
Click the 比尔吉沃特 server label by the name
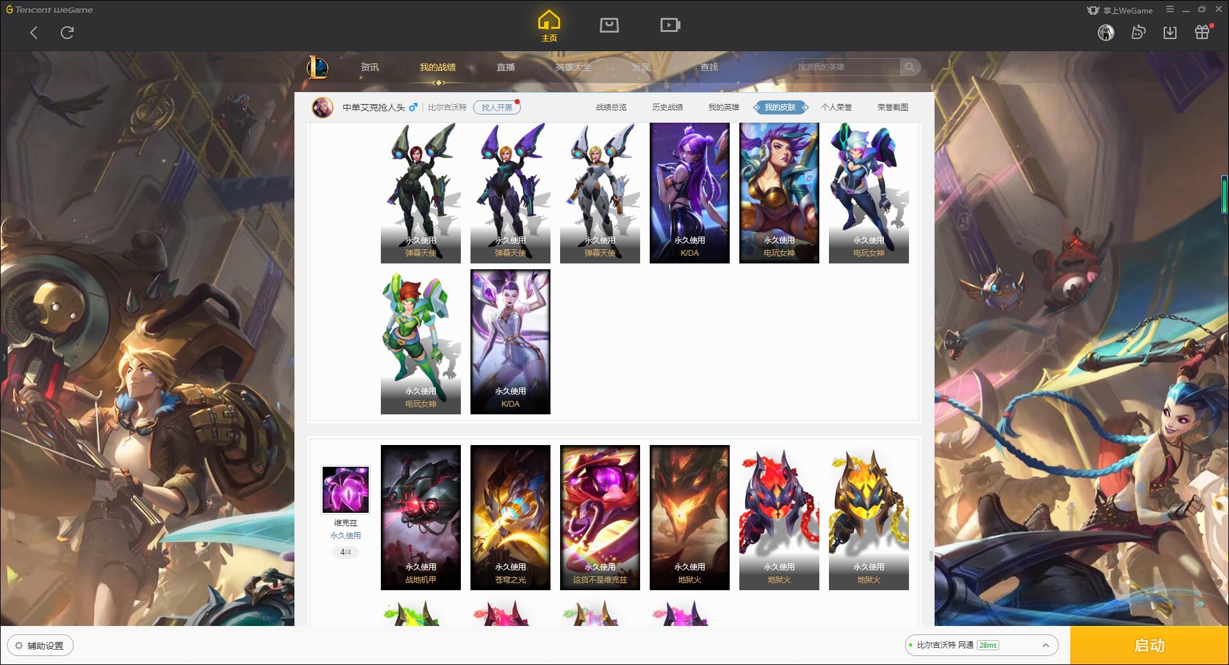click(x=447, y=107)
